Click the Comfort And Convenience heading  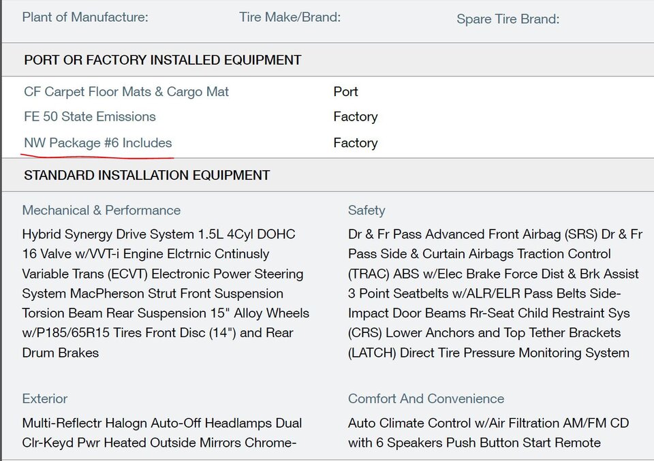(426, 398)
